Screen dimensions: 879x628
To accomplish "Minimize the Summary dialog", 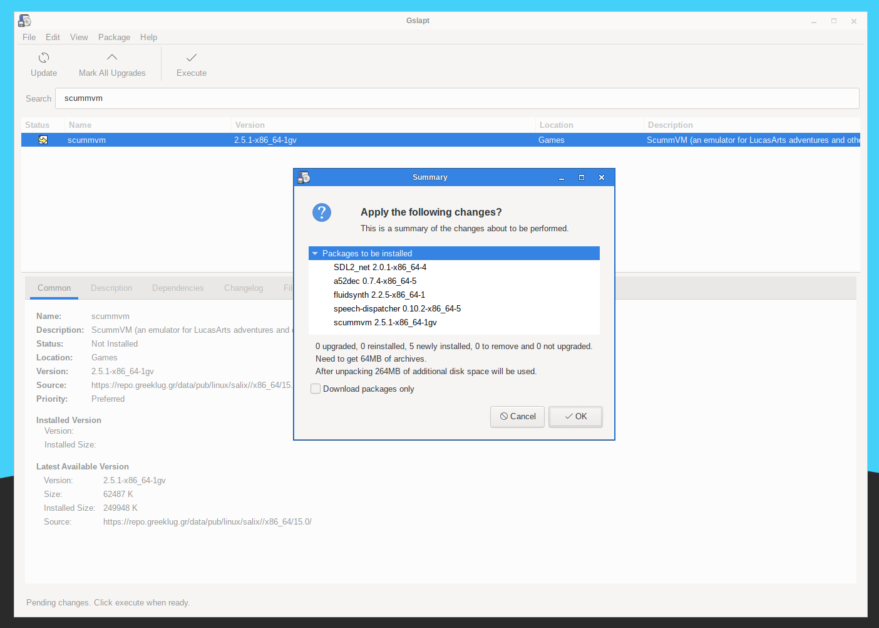I will pos(562,178).
